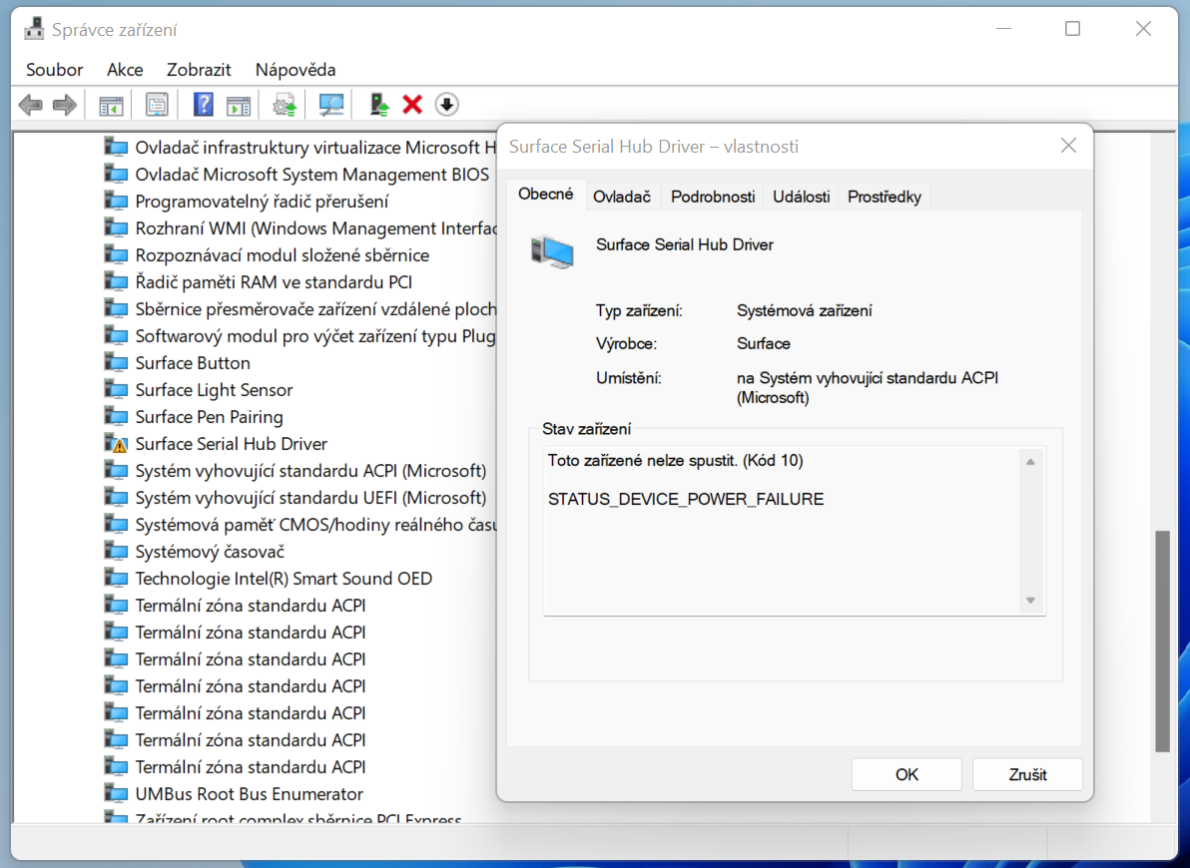The width and height of the screenshot is (1190, 868).
Task: Open the Podrobnosti tab
Action: [713, 197]
